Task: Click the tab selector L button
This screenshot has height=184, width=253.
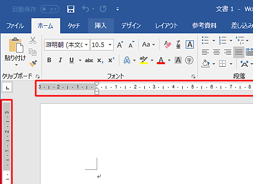Action: click(7, 87)
